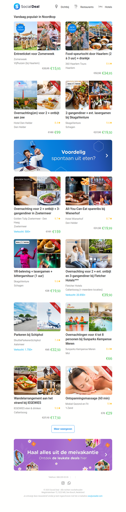Click the xxx@ureader.com email link

[95, 496]
